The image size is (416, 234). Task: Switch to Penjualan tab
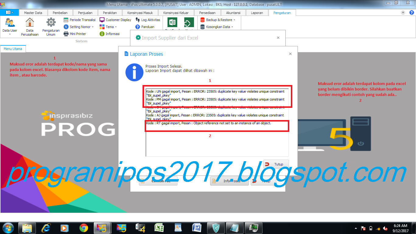point(85,13)
